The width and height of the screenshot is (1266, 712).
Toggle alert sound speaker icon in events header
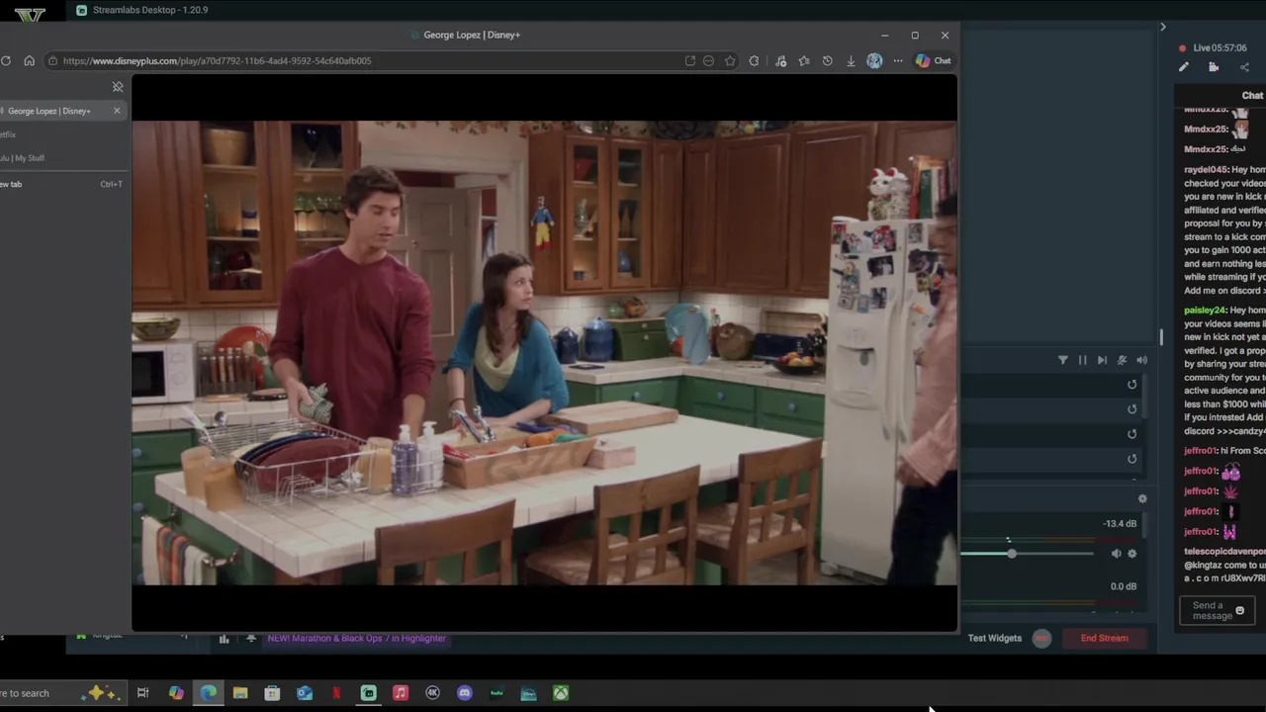[1141, 361]
